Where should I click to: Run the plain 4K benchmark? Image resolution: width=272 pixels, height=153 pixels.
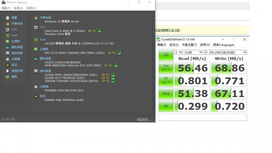point(166,106)
